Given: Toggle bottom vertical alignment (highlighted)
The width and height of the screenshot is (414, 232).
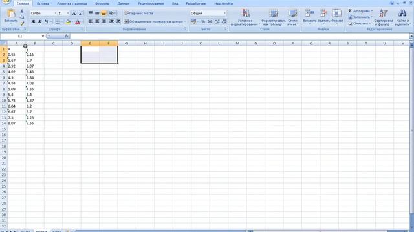Looking at the screenshot, I should point(103,13).
